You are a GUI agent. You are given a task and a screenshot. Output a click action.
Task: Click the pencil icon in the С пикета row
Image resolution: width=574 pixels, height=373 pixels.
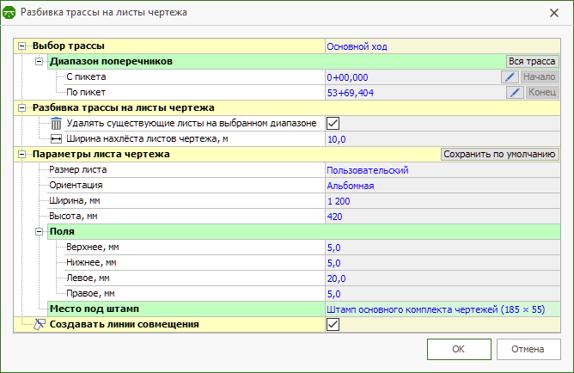(x=510, y=76)
